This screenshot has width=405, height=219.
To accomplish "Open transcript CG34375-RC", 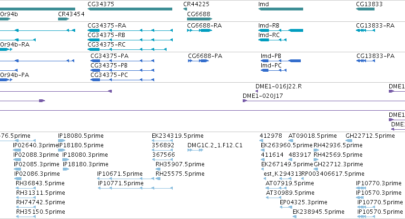I will click(107, 45).
